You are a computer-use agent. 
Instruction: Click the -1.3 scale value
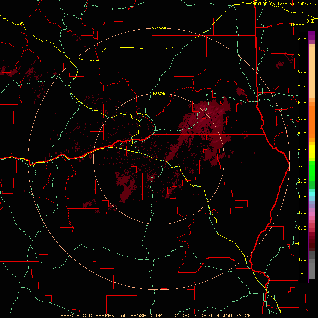[x=301, y=259]
